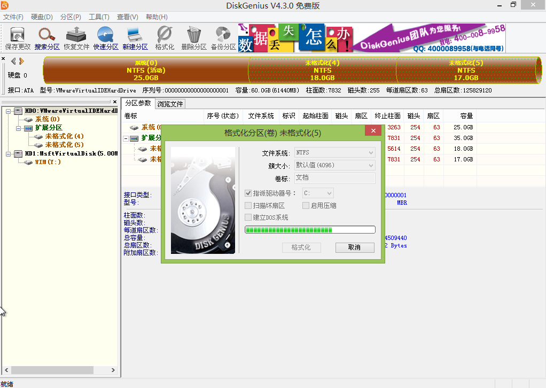Select the 未格式化(5) drive icon in tree
The height and width of the screenshot is (388, 546).
38,145
